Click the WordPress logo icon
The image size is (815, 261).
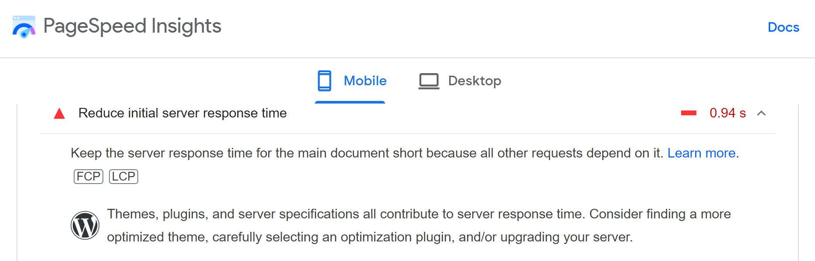(x=85, y=225)
